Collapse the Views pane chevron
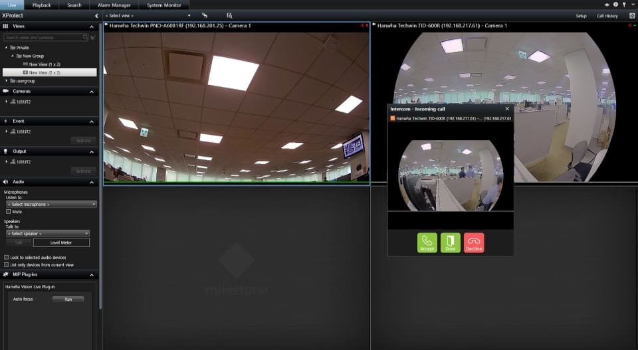The image size is (638, 350). tap(92, 27)
